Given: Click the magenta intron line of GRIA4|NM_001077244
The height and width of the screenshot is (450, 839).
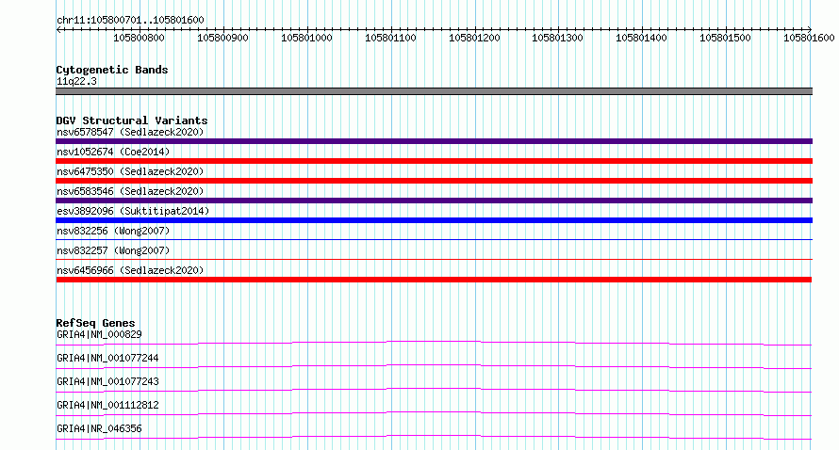Looking at the screenshot, I should [434, 366].
